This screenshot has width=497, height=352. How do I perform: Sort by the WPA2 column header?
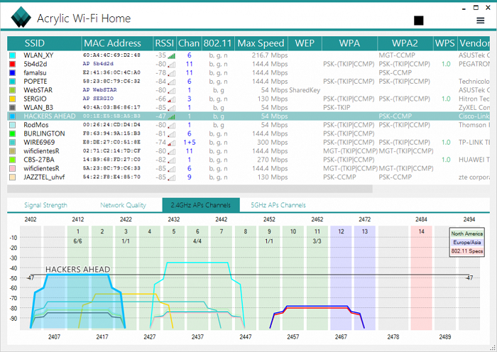pyautogui.click(x=405, y=43)
